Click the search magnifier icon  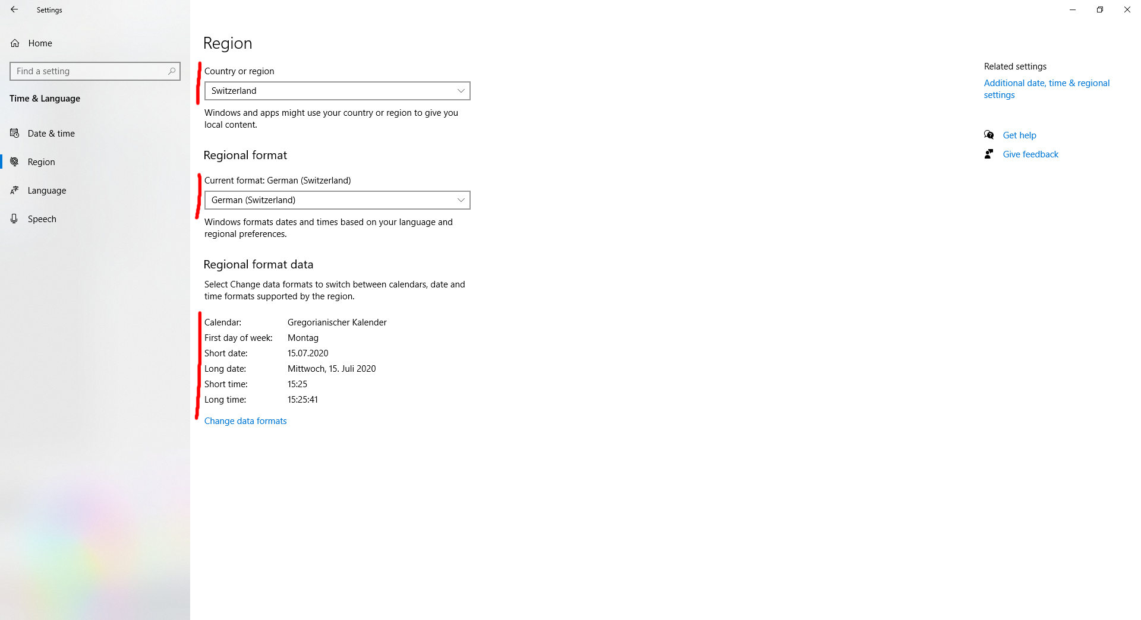click(x=171, y=71)
